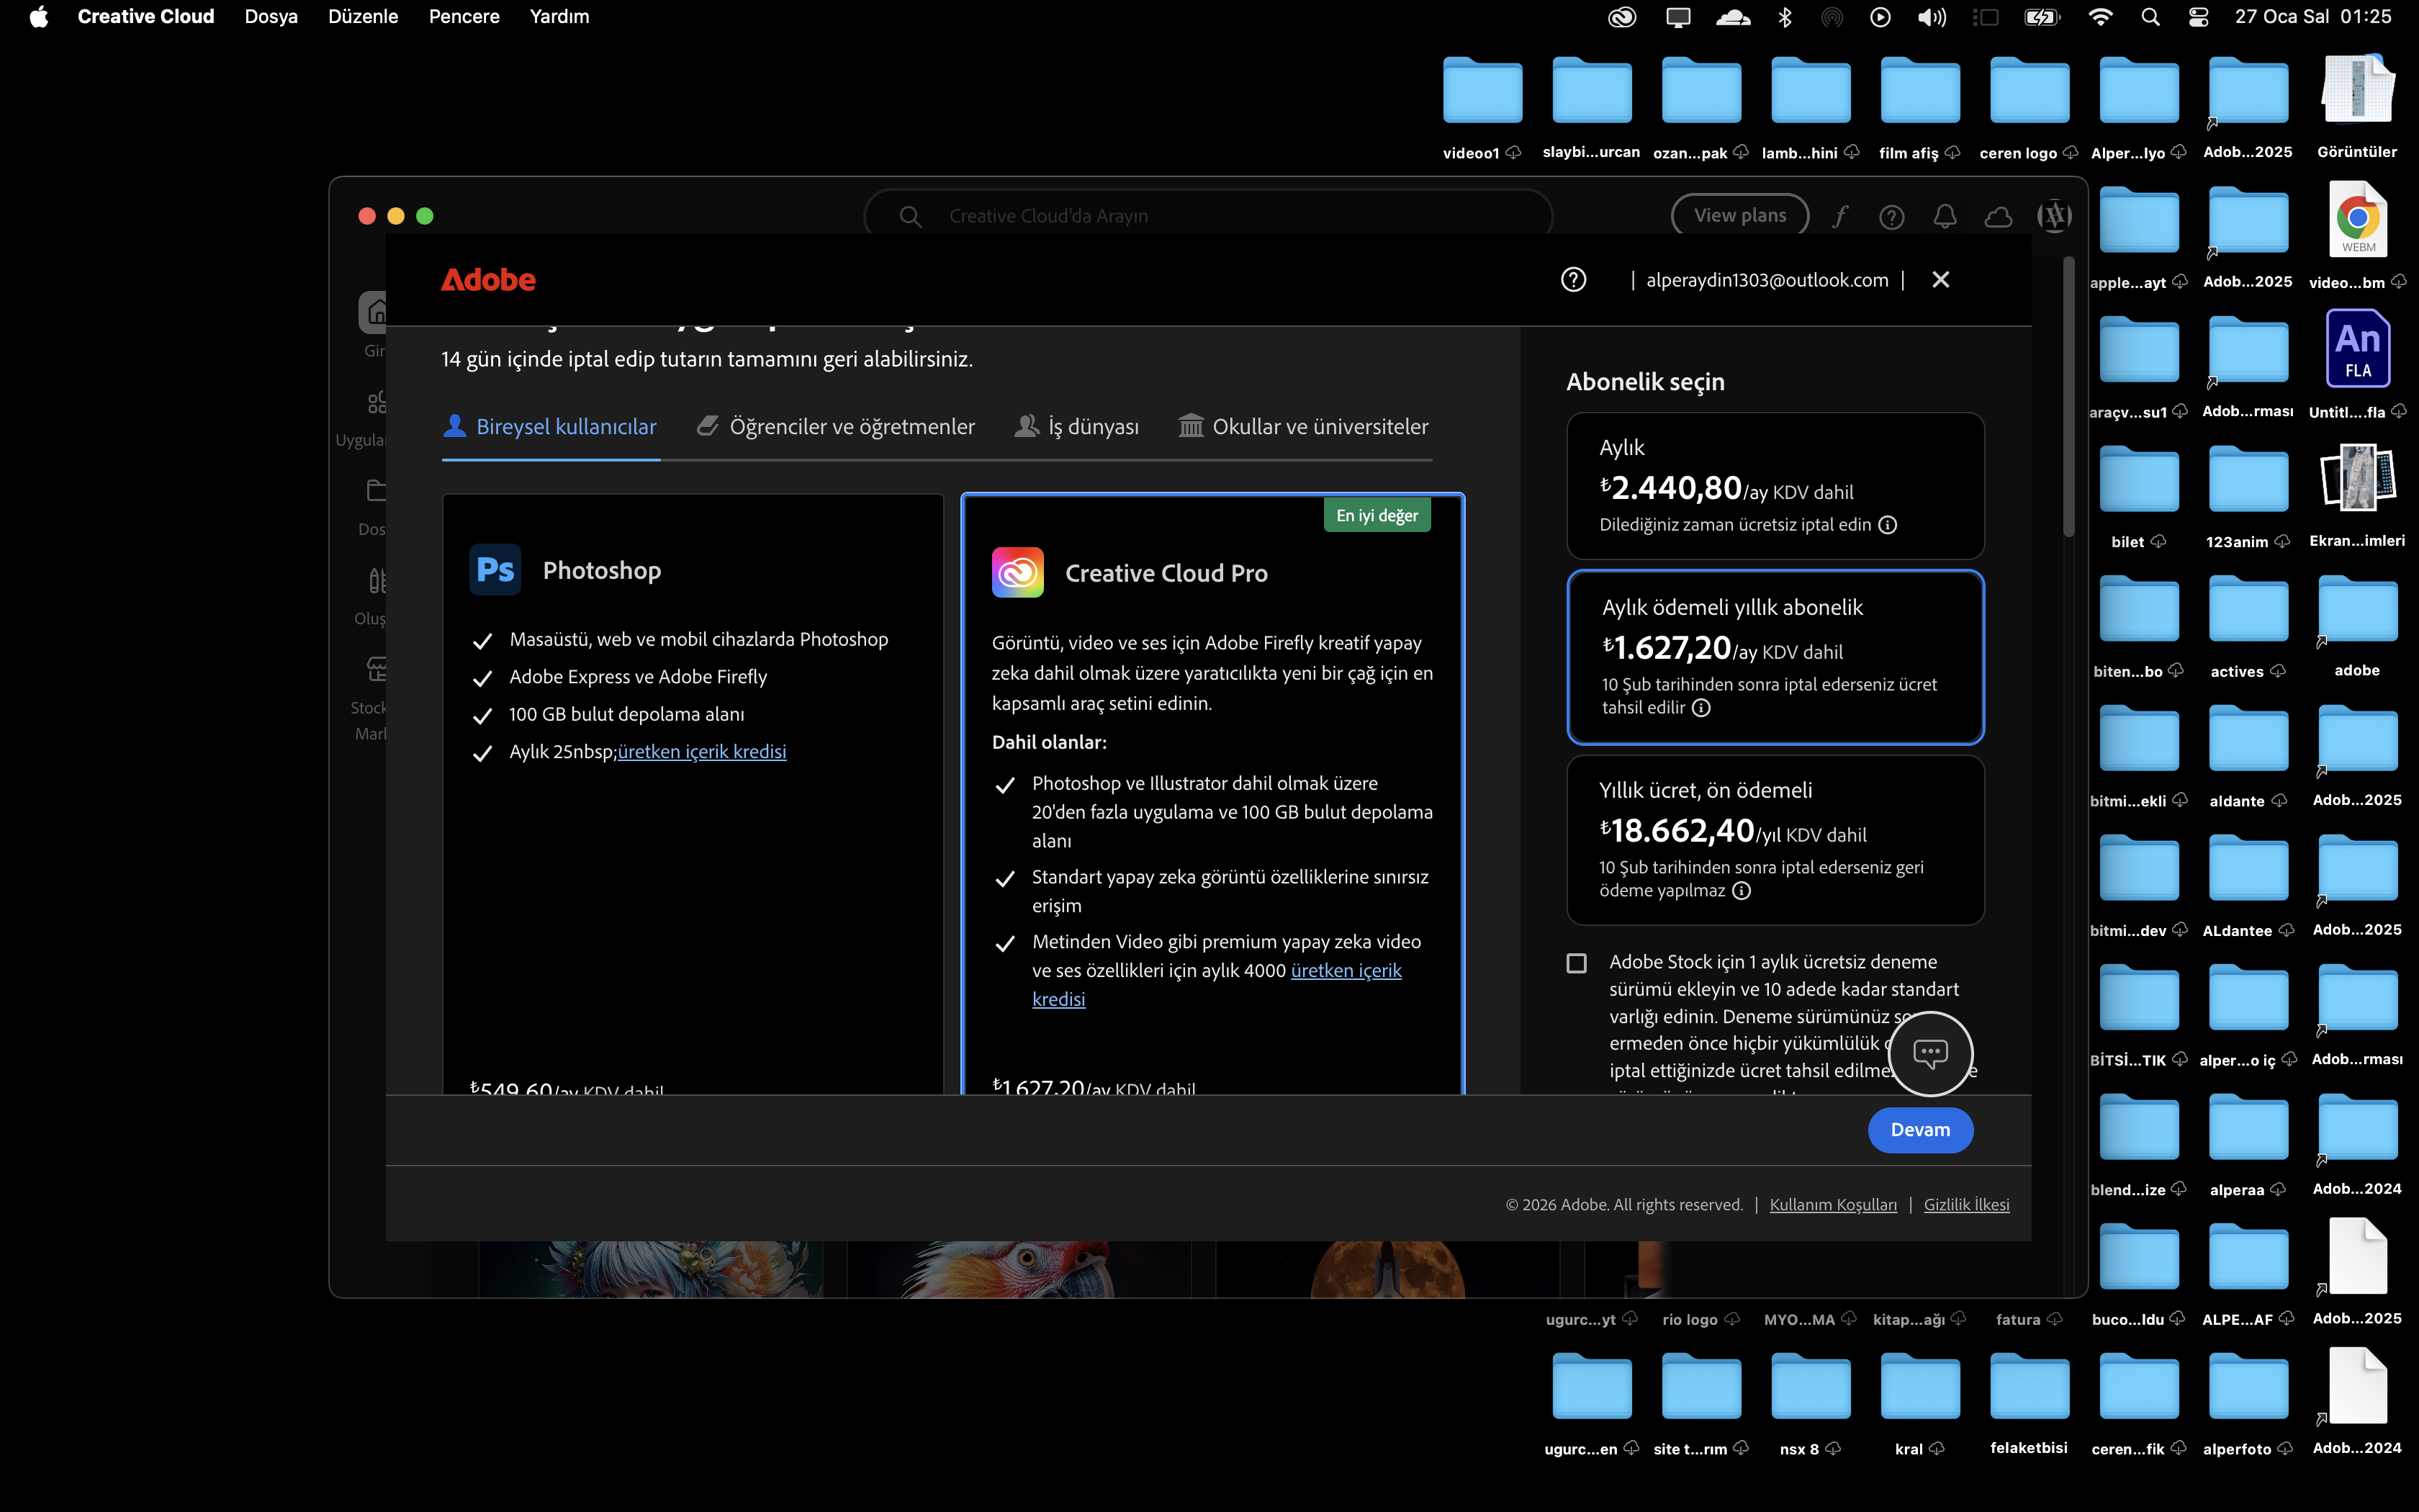Open Control Center in the menu bar

tap(2198, 17)
